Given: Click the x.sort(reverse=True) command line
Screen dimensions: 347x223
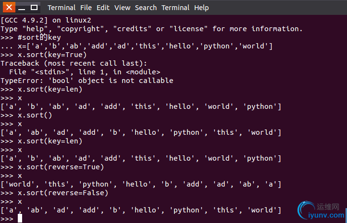Looking at the screenshot, I should pos(52,167).
